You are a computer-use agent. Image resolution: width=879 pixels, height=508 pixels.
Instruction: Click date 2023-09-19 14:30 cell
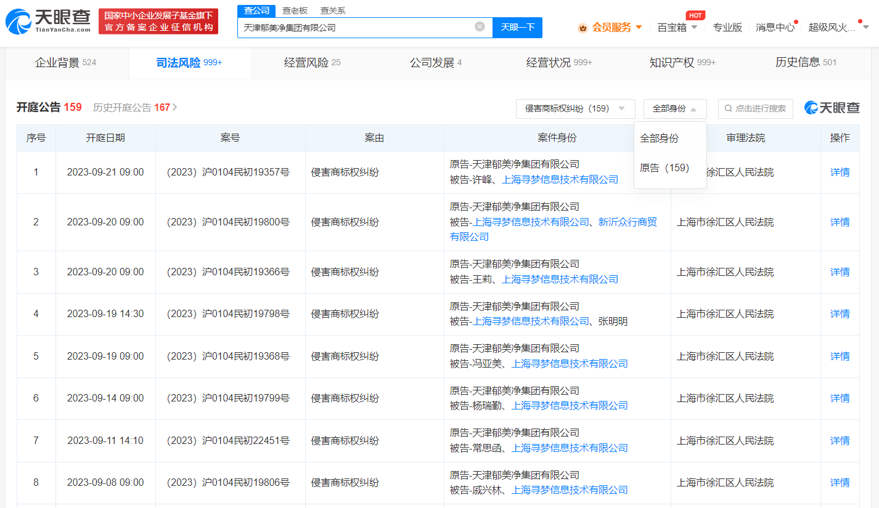coord(105,313)
